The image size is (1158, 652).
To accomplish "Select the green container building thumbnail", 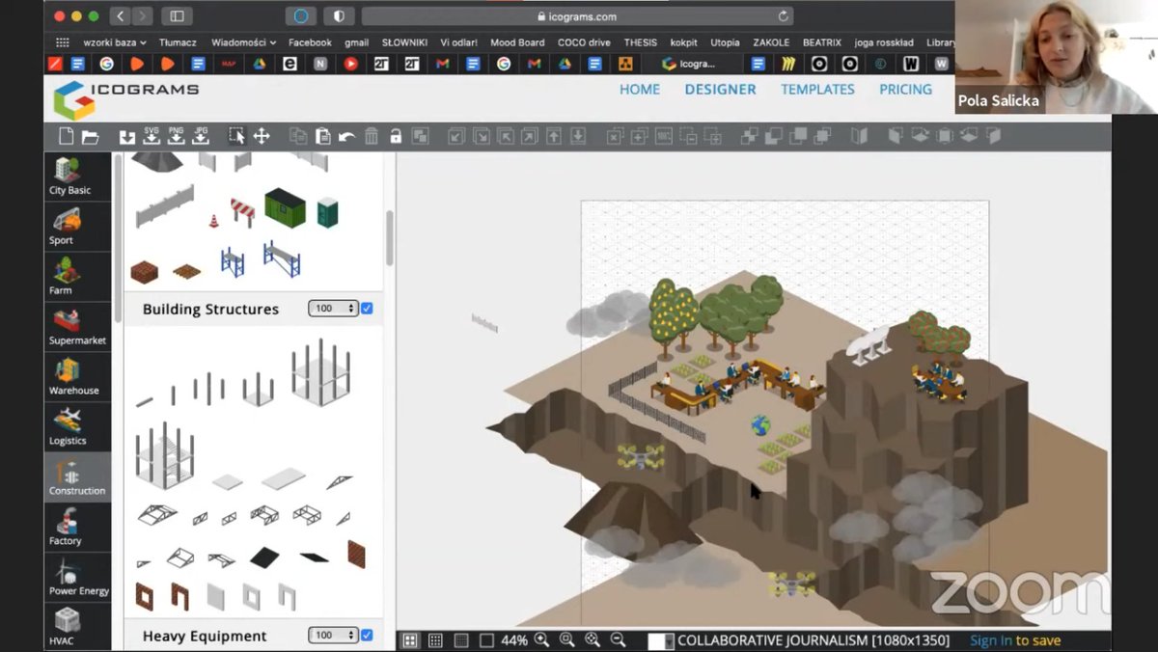I will click(286, 206).
